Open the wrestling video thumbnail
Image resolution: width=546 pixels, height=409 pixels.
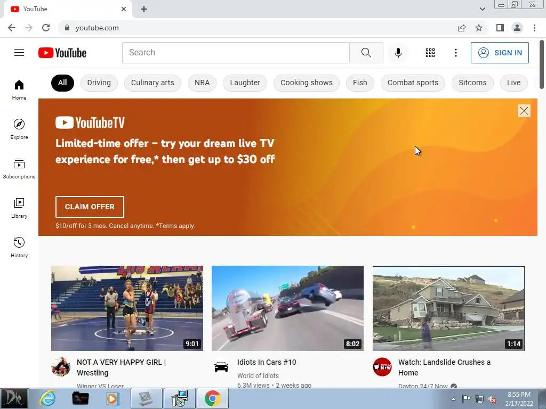tap(127, 308)
